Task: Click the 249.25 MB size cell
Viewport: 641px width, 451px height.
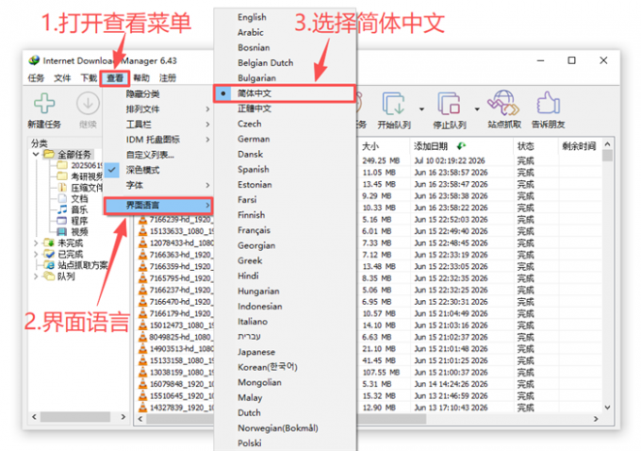Action: [x=381, y=160]
